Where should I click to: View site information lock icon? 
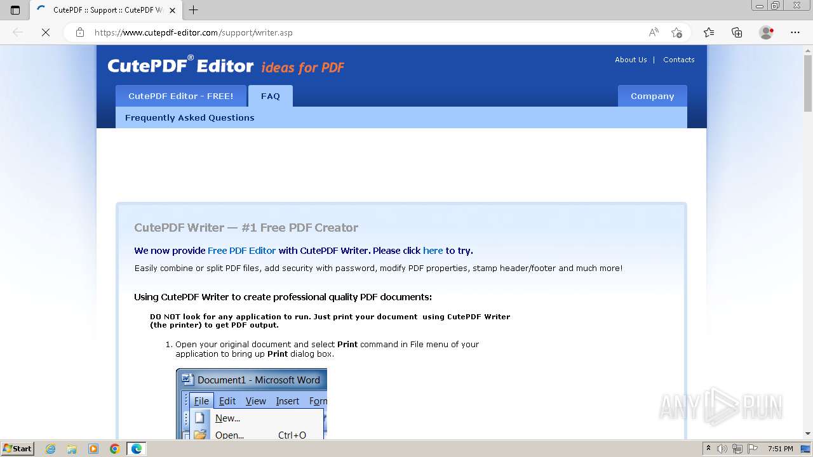click(80, 32)
